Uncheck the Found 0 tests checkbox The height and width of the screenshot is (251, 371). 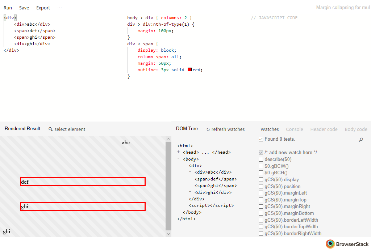pyautogui.click(x=261, y=139)
